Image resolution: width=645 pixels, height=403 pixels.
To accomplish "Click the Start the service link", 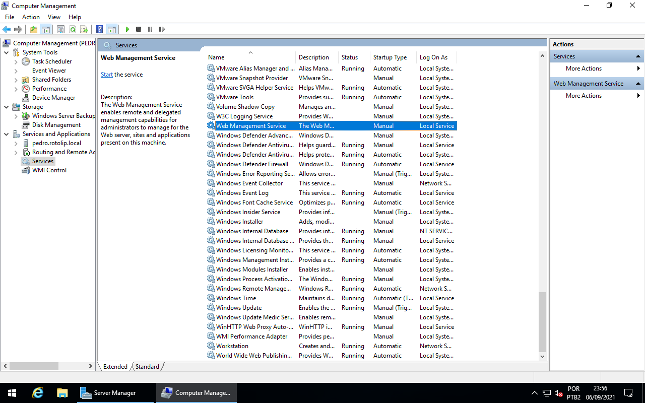I will pos(106,75).
